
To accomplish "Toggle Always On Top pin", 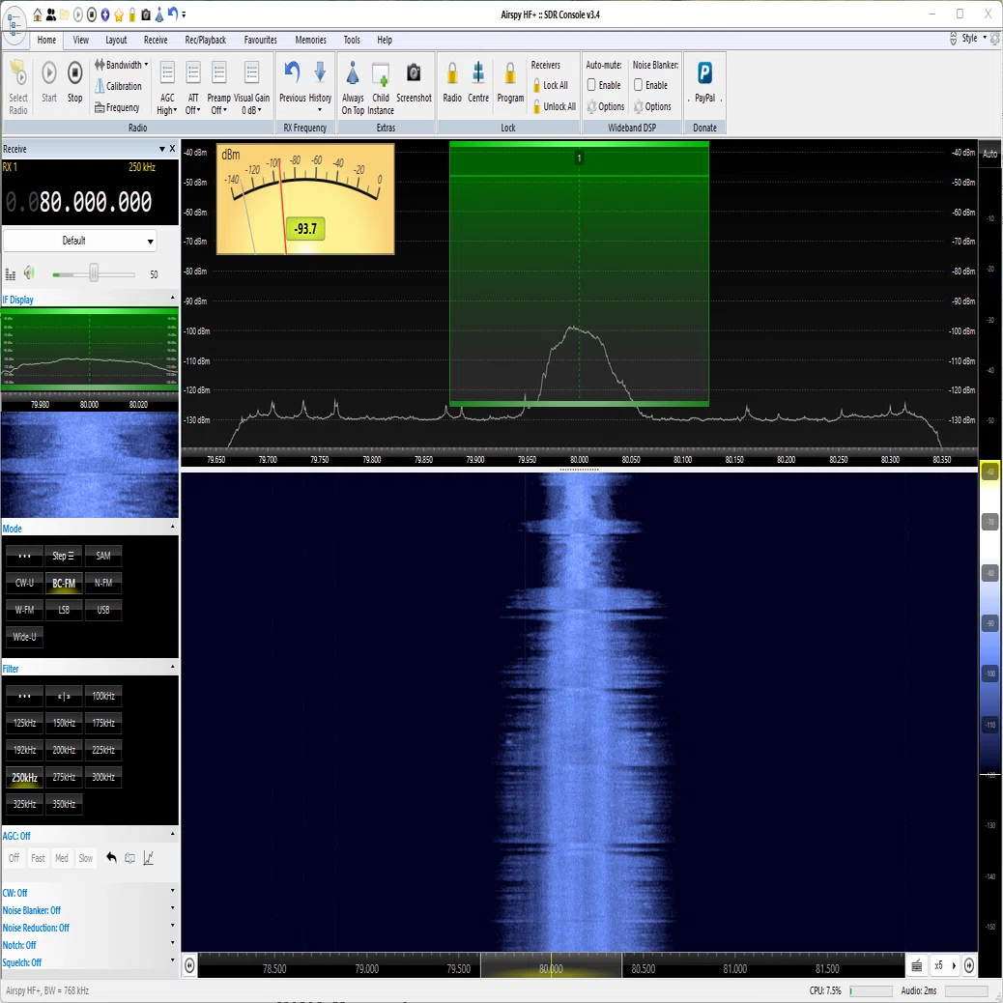I will pyautogui.click(x=353, y=88).
